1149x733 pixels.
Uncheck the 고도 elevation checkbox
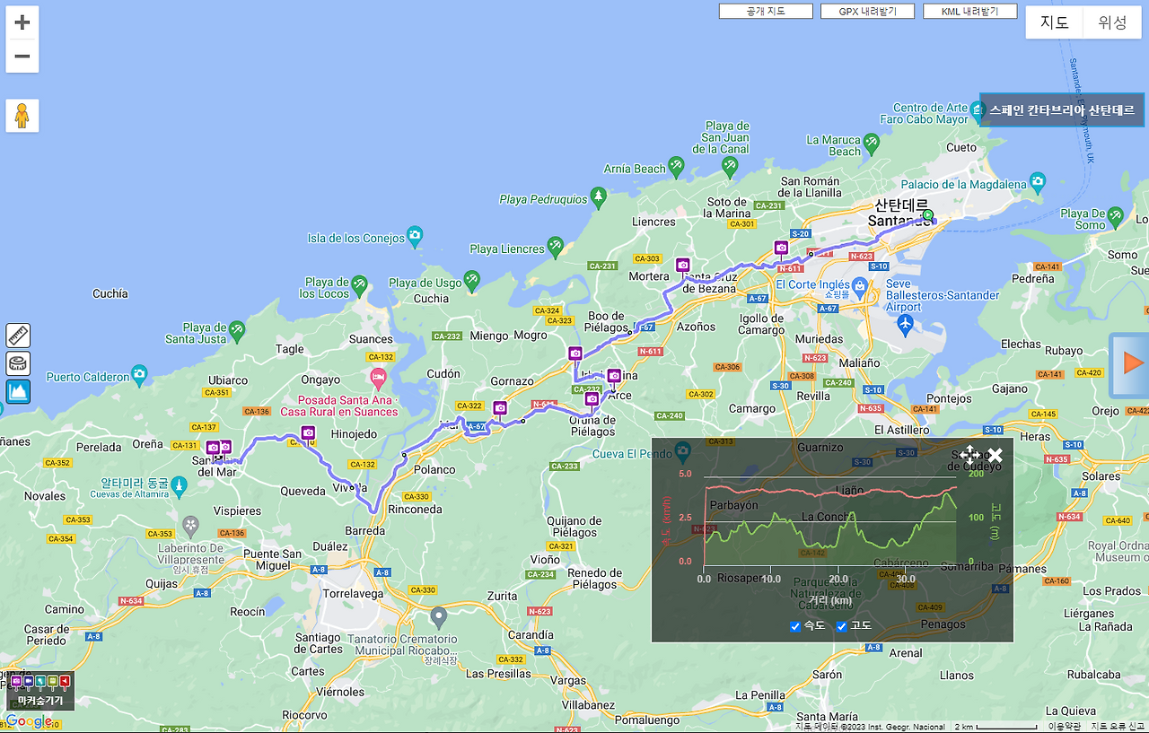pyautogui.click(x=842, y=626)
